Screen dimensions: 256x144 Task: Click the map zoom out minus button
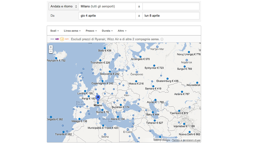pyautogui.click(x=51, y=51)
